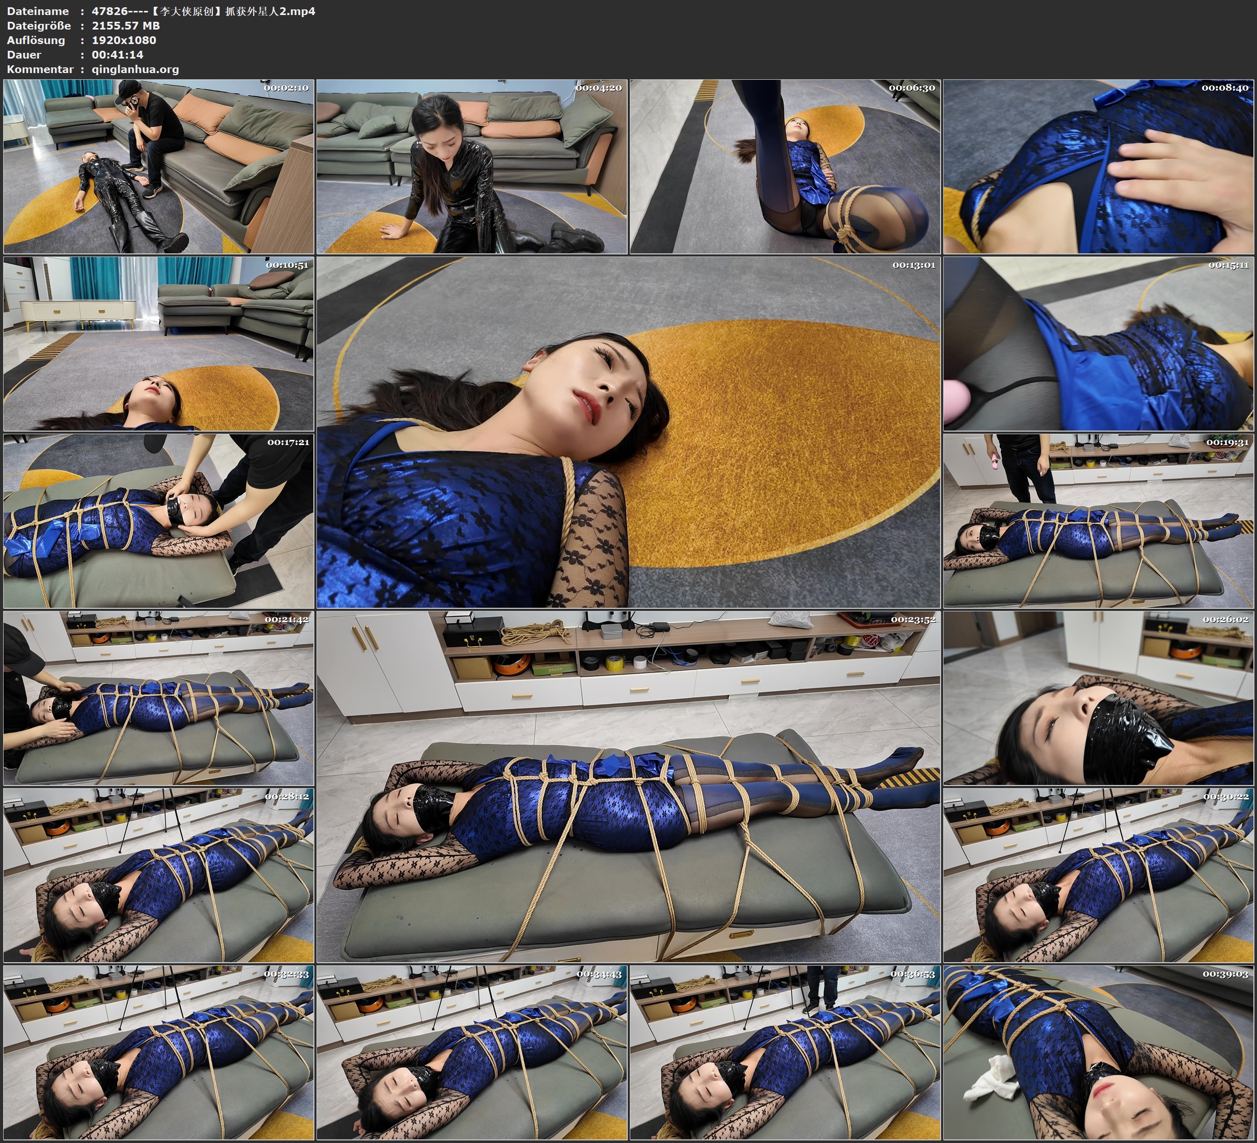Open the frame at 00:04:20
The height and width of the screenshot is (1143, 1257).
[x=472, y=167]
